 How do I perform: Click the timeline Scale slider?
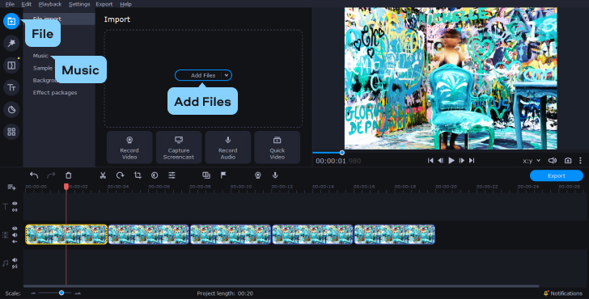(55, 293)
